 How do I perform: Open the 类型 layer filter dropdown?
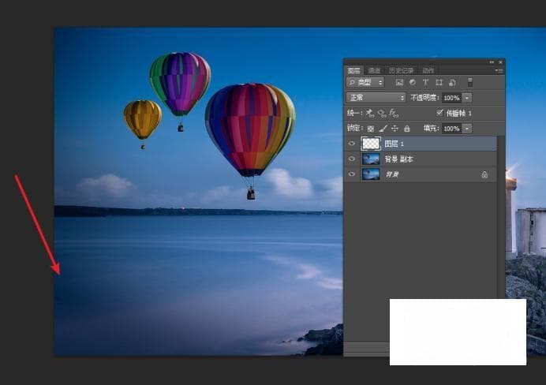click(x=365, y=83)
